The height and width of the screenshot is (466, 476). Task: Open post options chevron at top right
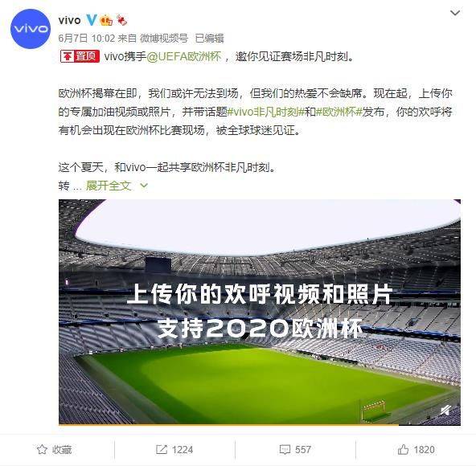[455, 13]
